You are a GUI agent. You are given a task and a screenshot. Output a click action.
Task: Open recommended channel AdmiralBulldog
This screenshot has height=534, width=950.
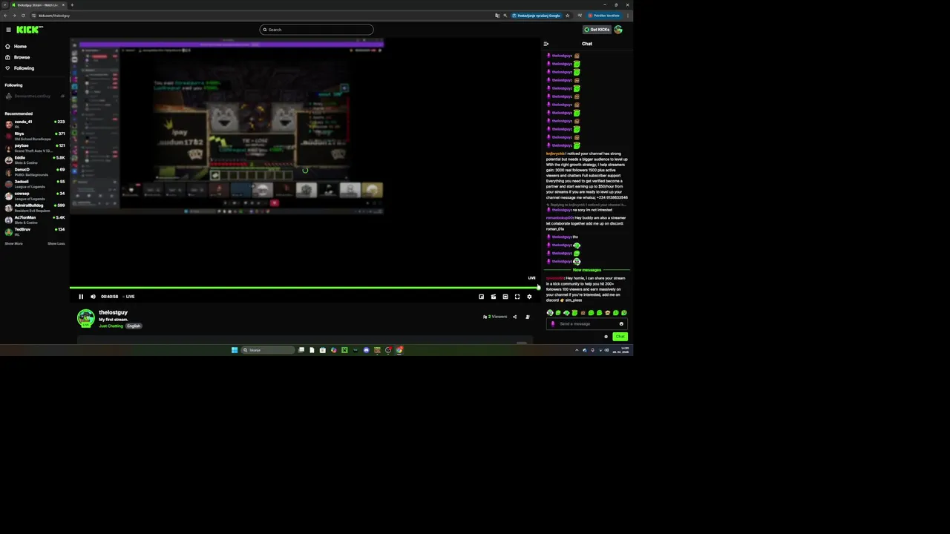pyautogui.click(x=35, y=207)
